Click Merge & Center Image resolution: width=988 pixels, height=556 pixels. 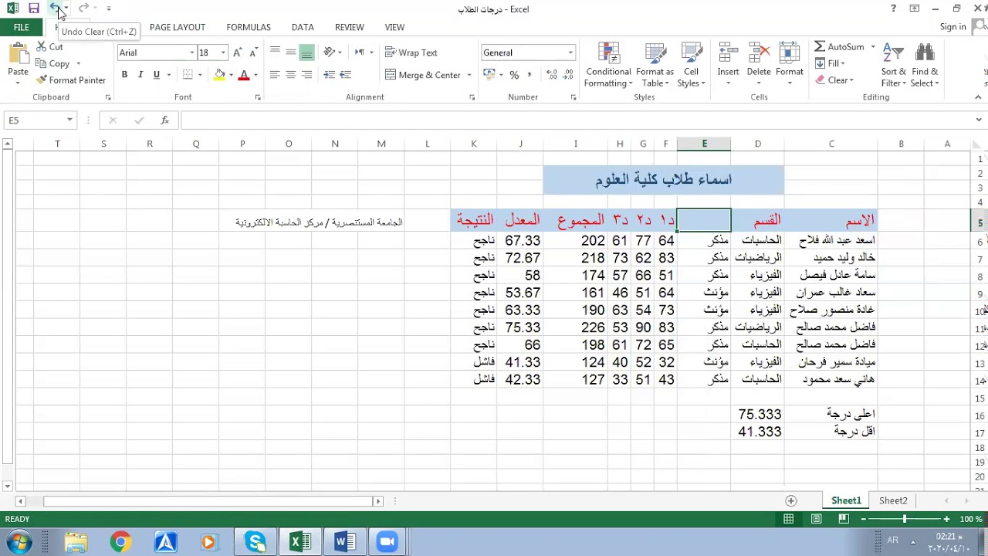pos(423,75)
